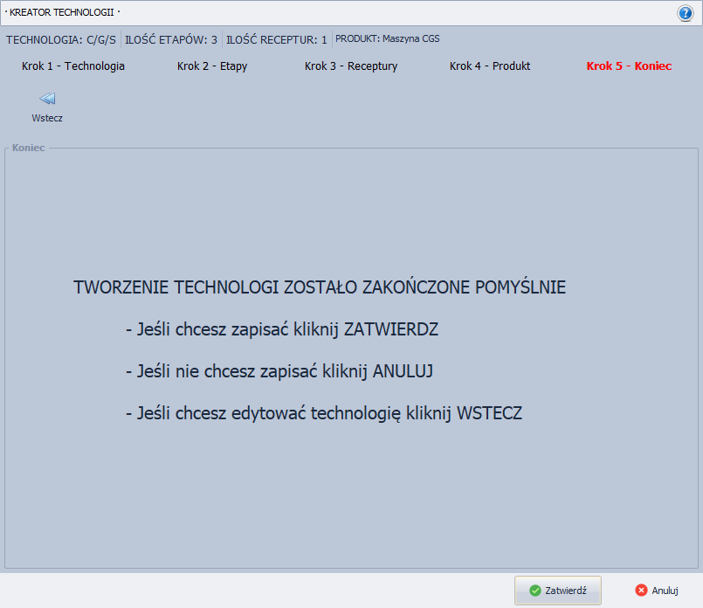703x608 pixels.
Task: Click the blue Wstecz back arrow icon
Action: tap(47, 99)
